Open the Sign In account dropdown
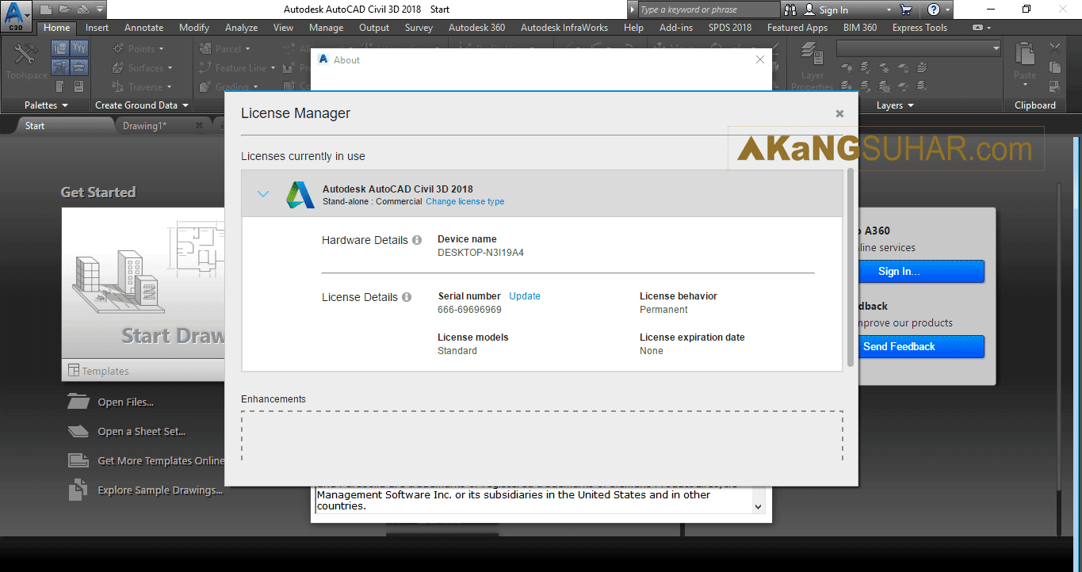The image size is (1082, 572). coord(889,10)
